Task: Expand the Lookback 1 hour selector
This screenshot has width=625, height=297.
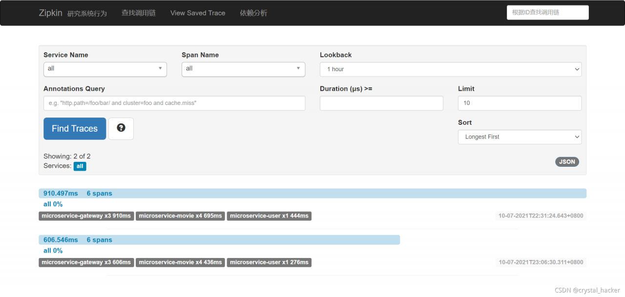Action: (x=451, y=69)
